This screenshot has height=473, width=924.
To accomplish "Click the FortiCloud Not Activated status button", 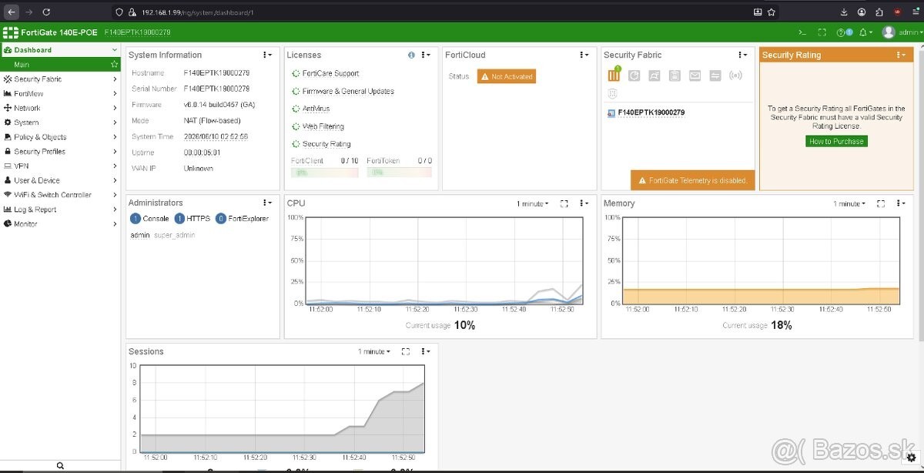I will [x=506, y=76].
